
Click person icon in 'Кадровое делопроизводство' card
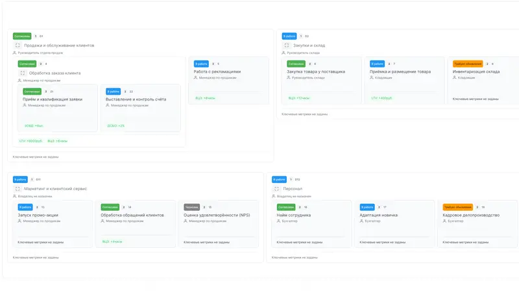pyautogui.click(x=444, y=221)
